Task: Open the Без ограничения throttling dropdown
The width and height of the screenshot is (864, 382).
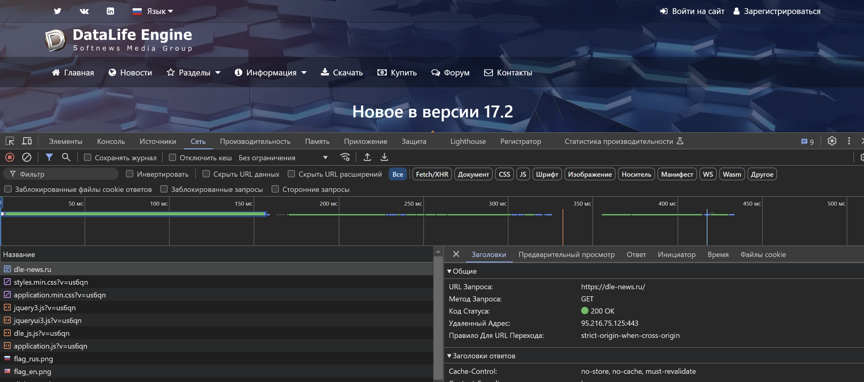Action: 283,158
